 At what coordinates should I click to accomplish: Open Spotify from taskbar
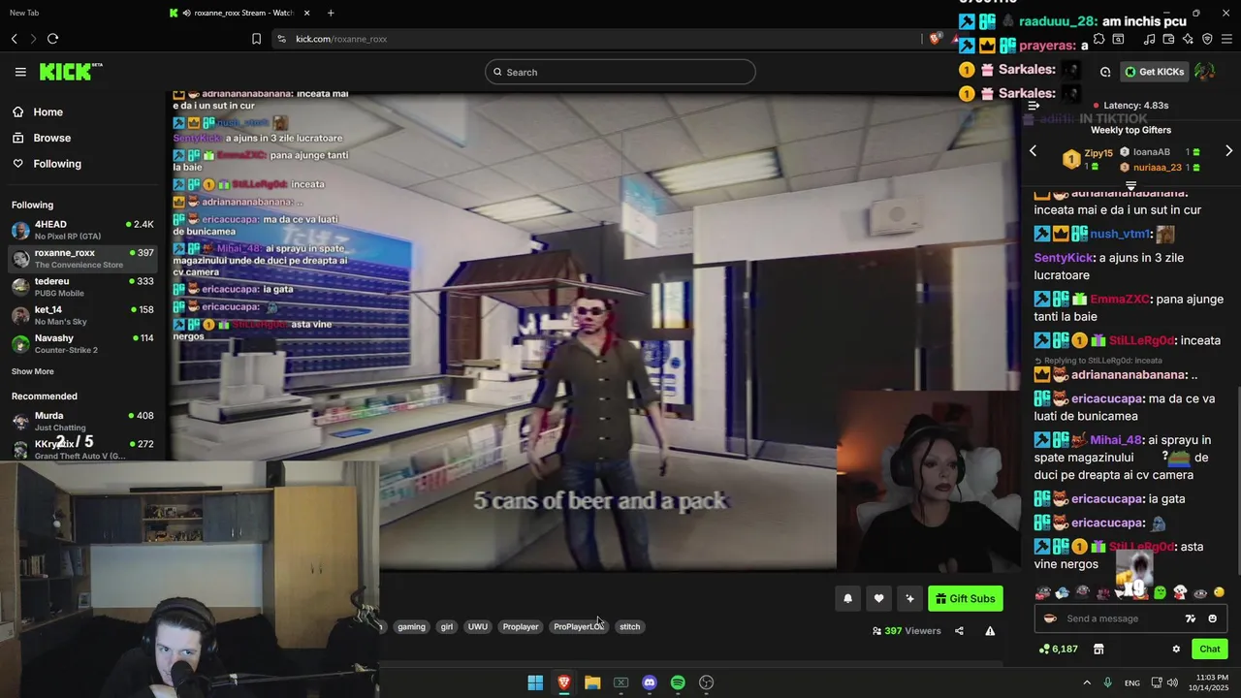click(x=678, y=682)
